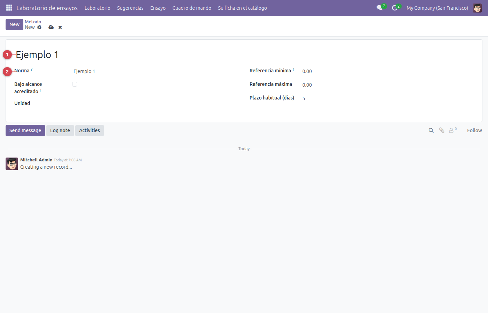This screenshot has width=488, height=313.
Task: Open the conversations chat bubble icon
Action: (380, 8)
